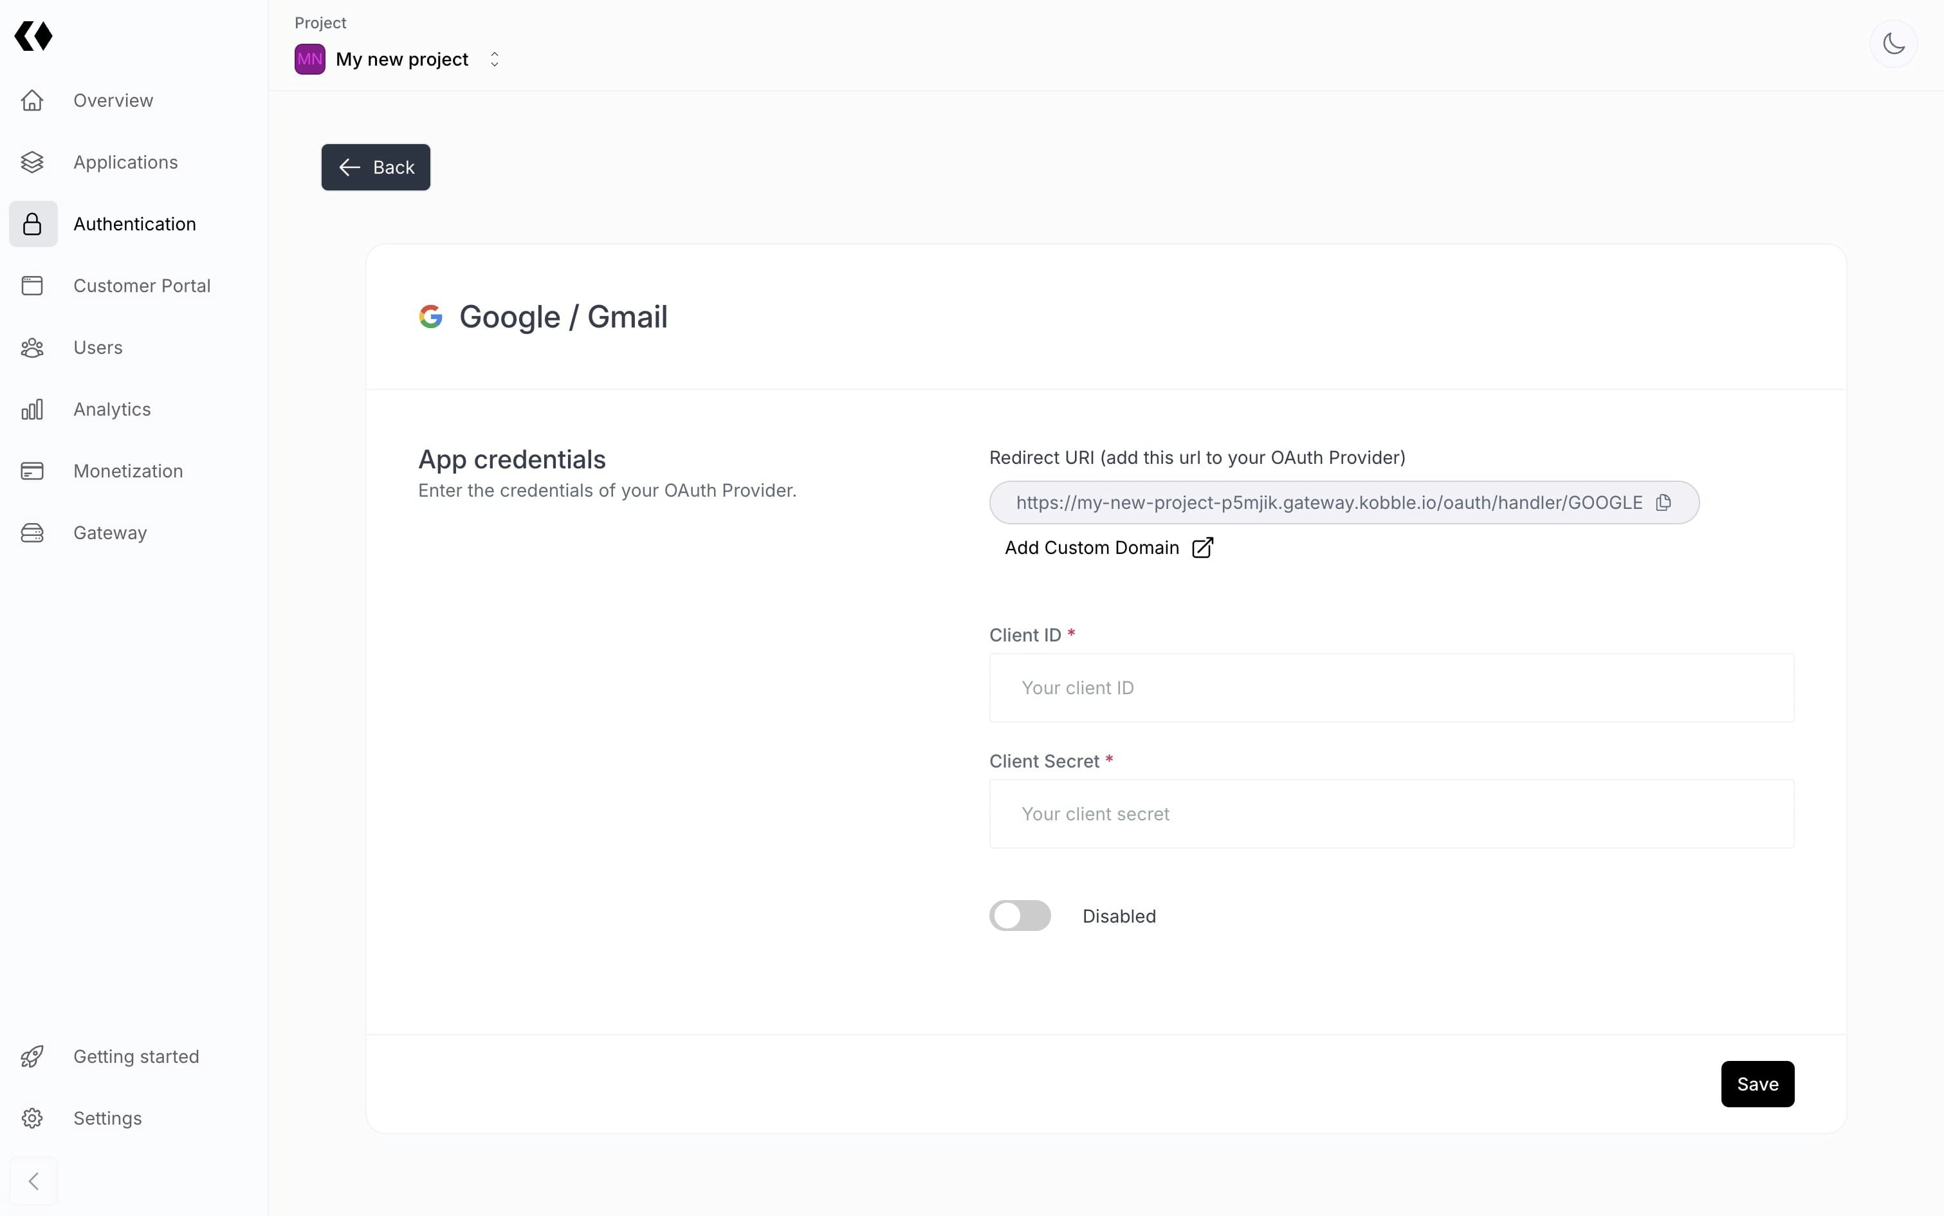Copy the redirect URI with copy icon
Screen dimensions: 1944x1216
1664,502
